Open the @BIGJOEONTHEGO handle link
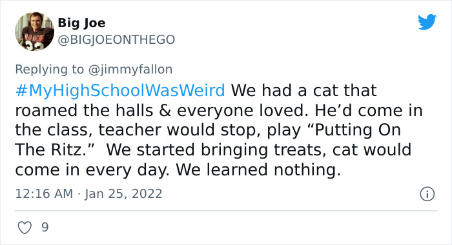This screenshot has height=245, width=452. (x=116, y=40)
